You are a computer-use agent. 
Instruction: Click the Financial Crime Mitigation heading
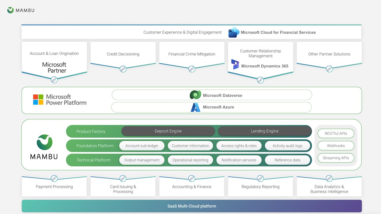pos(192,54)
